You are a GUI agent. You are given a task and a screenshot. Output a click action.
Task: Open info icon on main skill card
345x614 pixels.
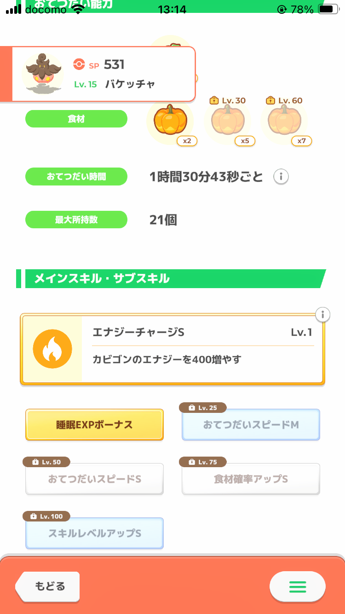(323, 315)
